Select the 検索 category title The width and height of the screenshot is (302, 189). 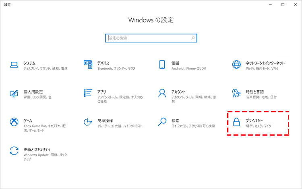pyautogui.click(x=175, y=121)
